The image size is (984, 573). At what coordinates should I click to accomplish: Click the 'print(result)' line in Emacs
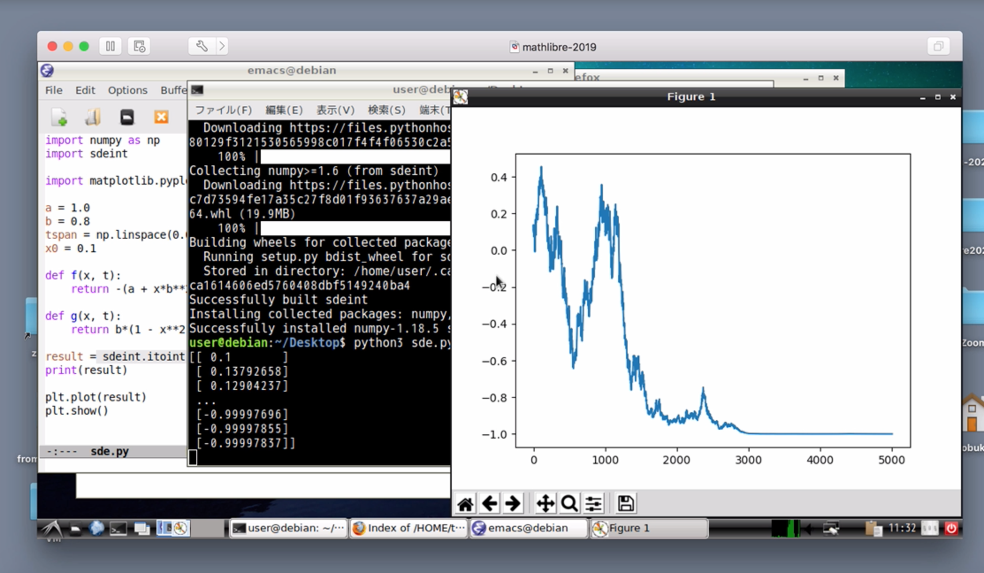click(86, 370)
